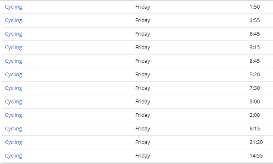The width and height of the screenshot is (273, 164).
Task: Click the Friday cell in the 4:55 row
Action: pyautogui.click(x=143, y=20)
